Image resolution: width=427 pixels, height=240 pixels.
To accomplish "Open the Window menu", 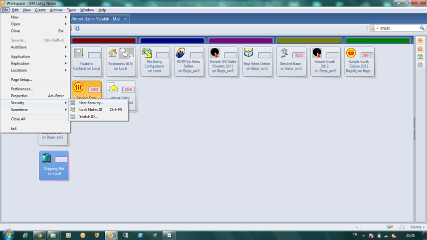I will coord(87,10).
